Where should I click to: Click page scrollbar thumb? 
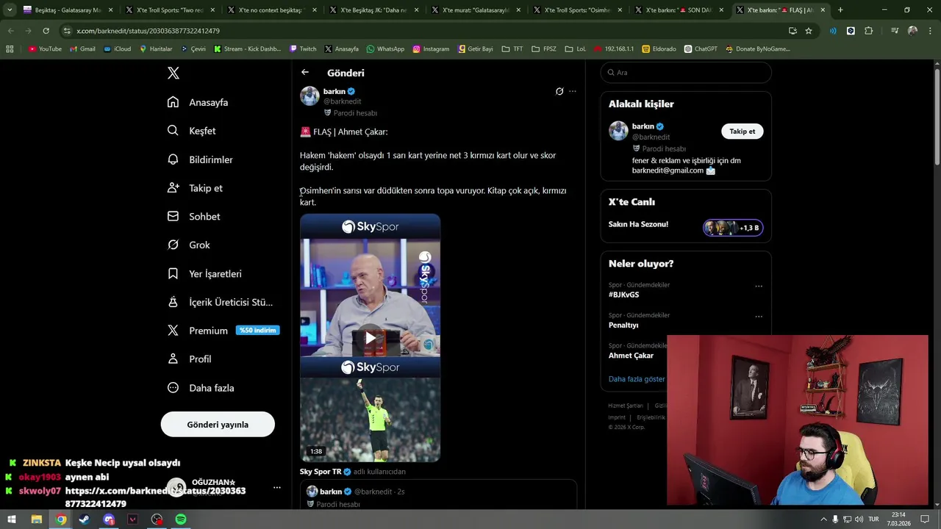point(937,118)
